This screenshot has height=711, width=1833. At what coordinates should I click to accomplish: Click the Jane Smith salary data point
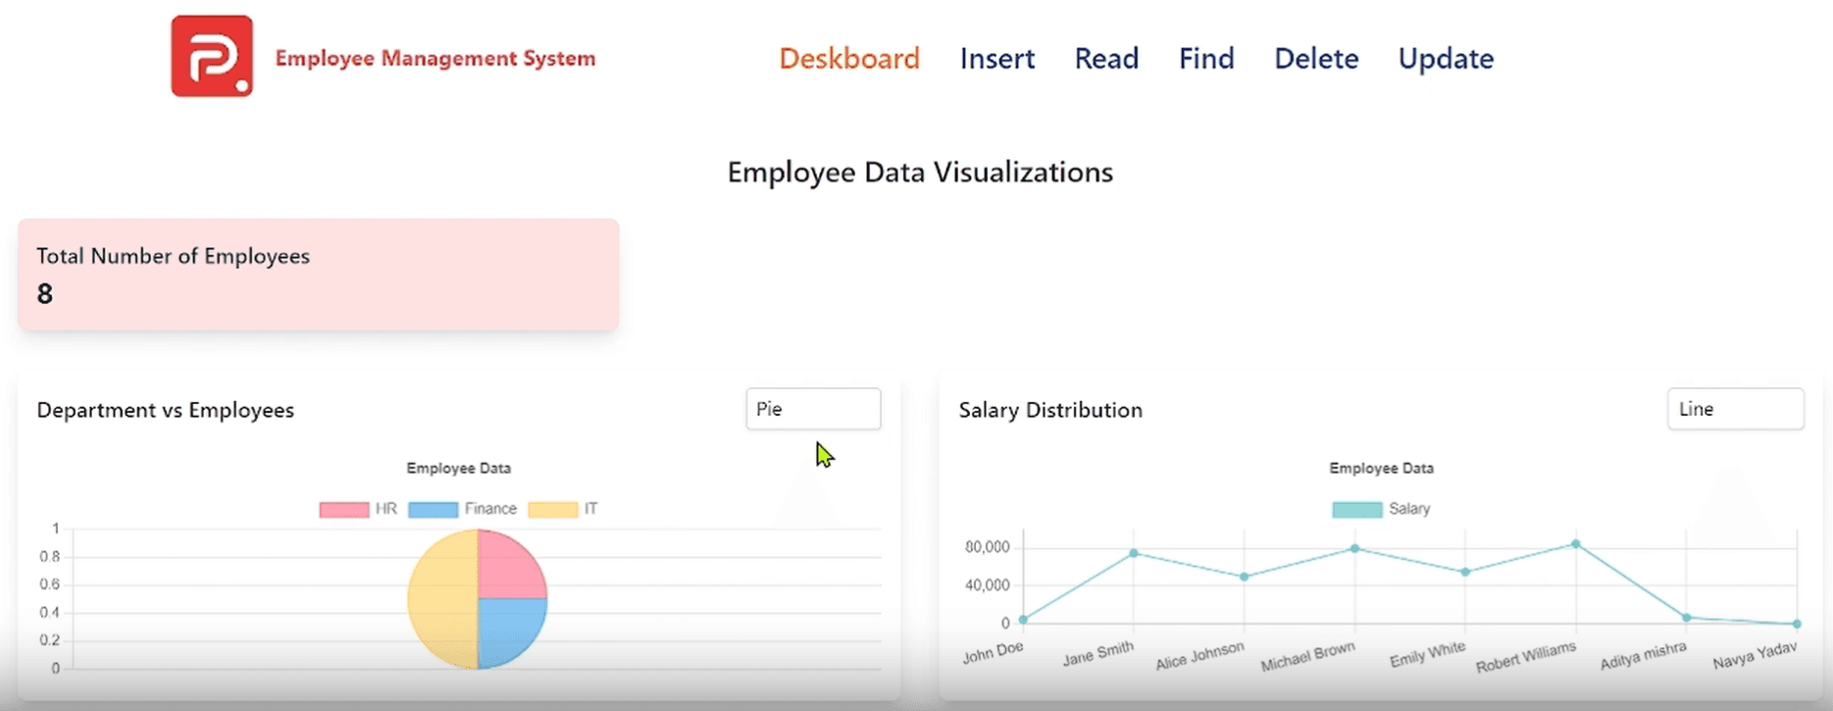pos(1134,553)
